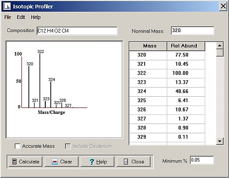Open the File menu
This screenshot has height=178, width=229.
pyautogui.click(x=8, y=17)
